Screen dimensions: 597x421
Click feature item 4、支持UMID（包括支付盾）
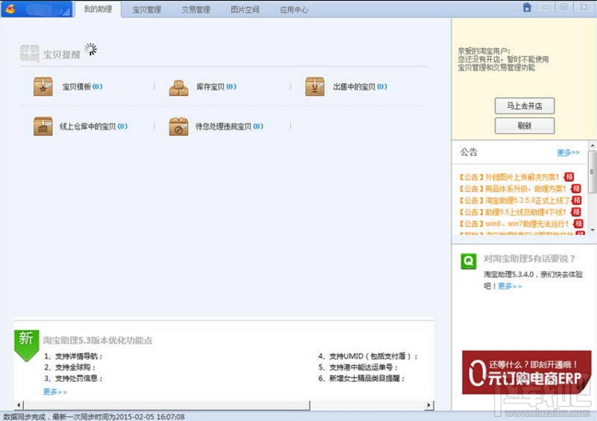[x=368, y=356]
